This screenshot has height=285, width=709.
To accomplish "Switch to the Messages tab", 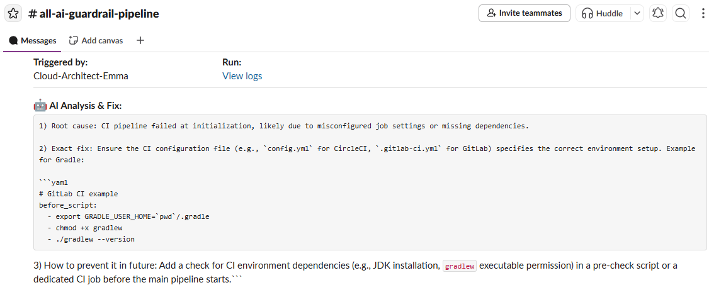I will (33, 40).
